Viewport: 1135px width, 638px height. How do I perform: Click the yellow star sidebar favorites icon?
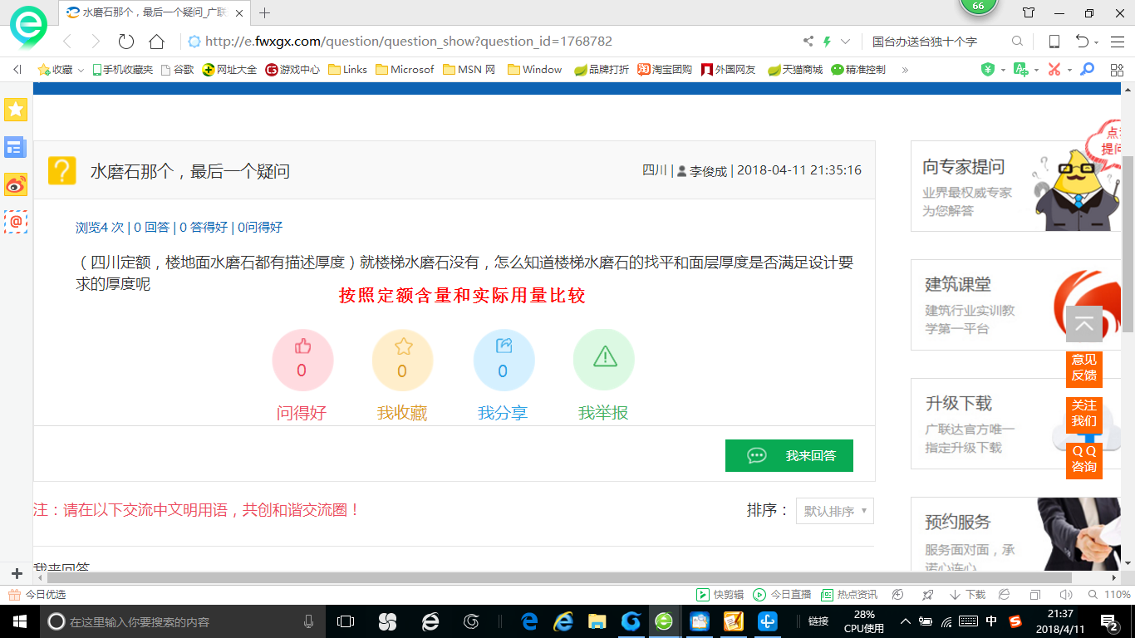point(16,110)
